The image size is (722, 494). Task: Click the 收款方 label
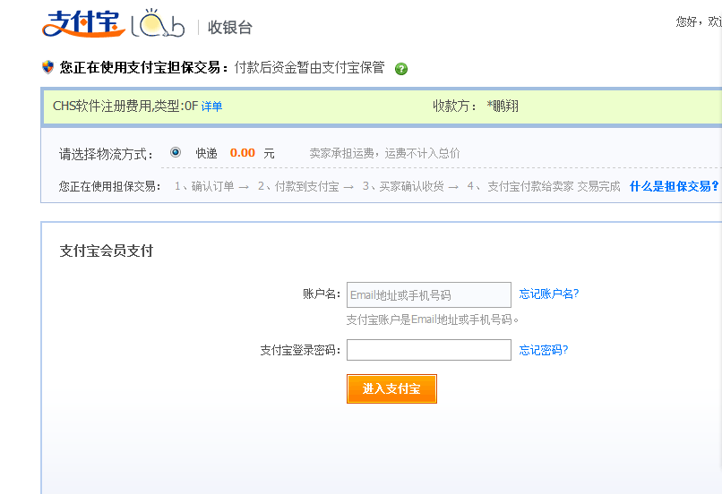coord(454,106)
